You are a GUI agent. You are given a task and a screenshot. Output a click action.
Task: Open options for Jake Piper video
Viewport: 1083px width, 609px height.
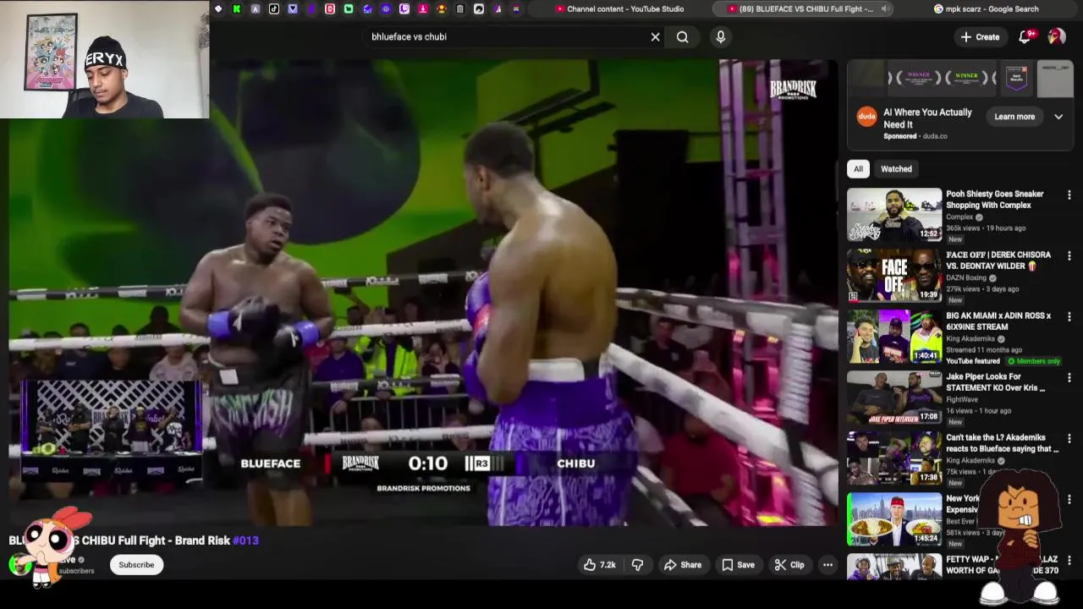click(x=1069, y=378)
